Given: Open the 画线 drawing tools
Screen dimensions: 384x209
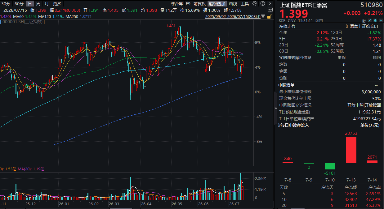Looking at the screenshot, I should pos(233,4).
